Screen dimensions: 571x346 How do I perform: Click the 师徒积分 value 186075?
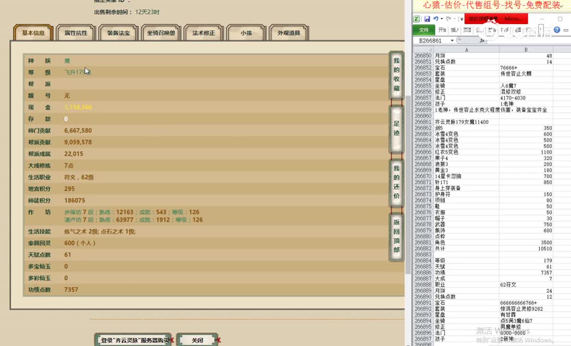(x=74, y=200)
